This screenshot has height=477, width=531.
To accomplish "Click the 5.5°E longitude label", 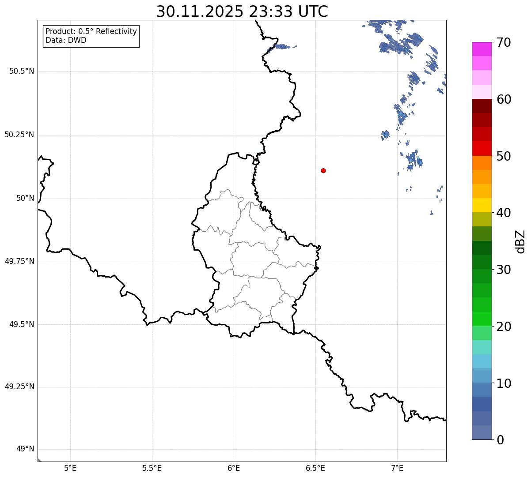I will pos(152,468).
